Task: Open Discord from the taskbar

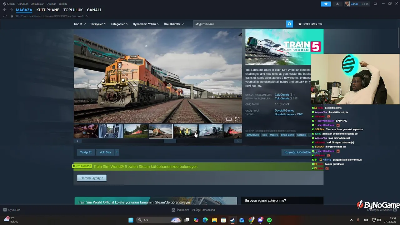Action: tap(260, 220)
